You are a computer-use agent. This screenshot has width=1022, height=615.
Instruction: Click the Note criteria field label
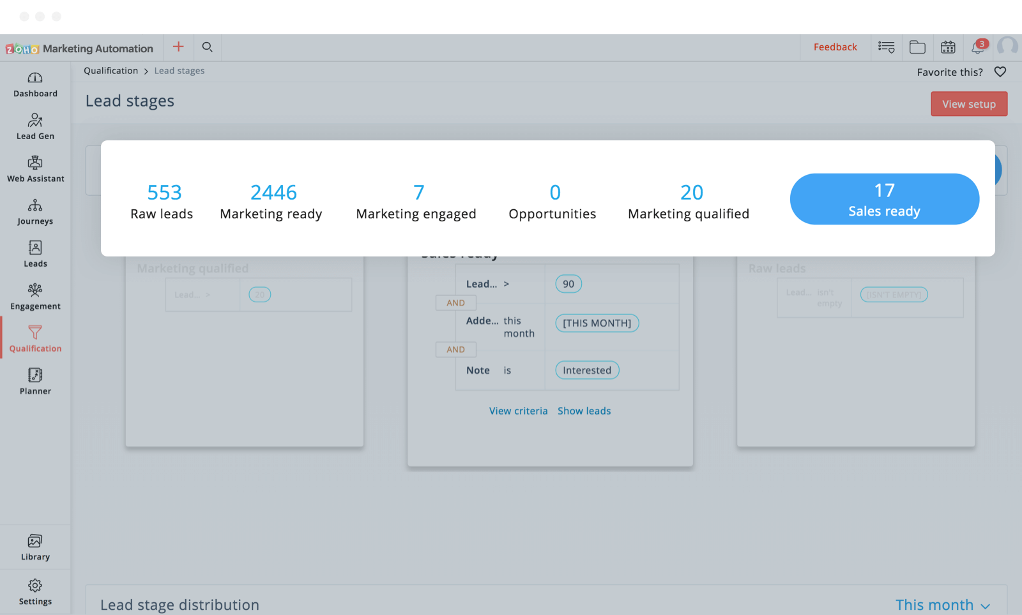[478, 370]
